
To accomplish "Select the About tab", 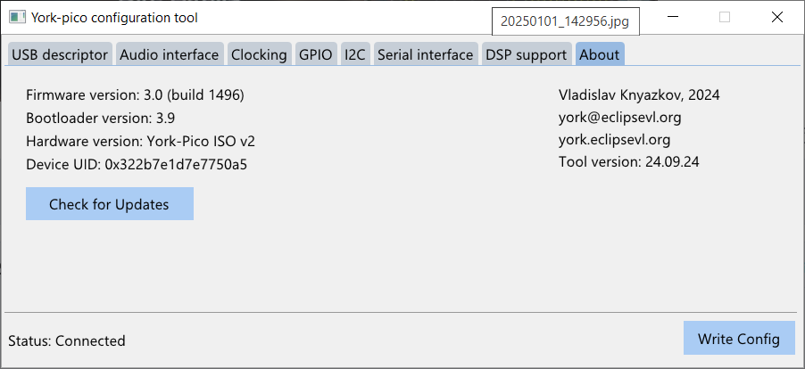I will click(x=600, y=54).
